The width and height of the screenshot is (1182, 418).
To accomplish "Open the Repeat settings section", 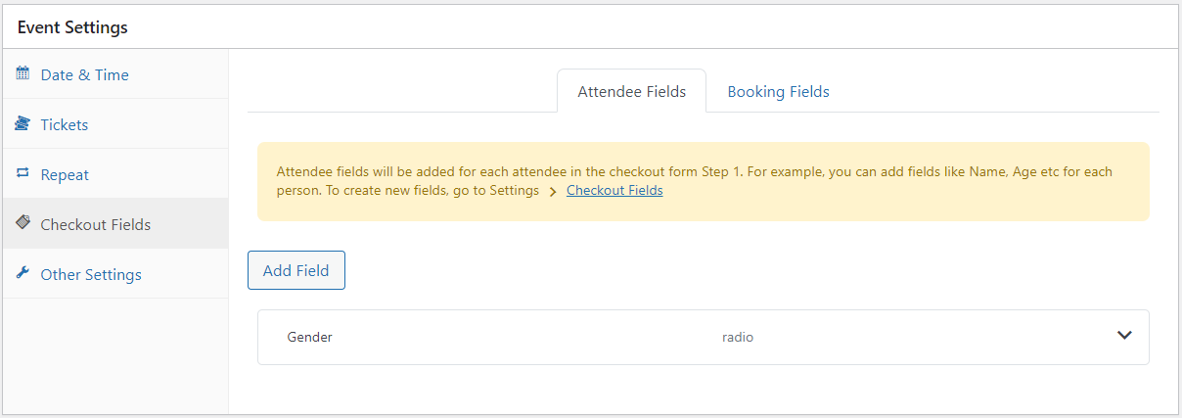I will coord(65,174).
